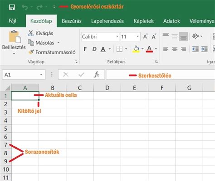Open Customize Quick Access Toolbar dropdown
Viewport: 215px width, 181px height.
(x=54, y=7)
